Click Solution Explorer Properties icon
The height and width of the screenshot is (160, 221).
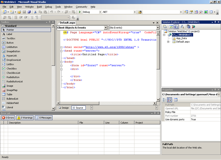(165, 26)
